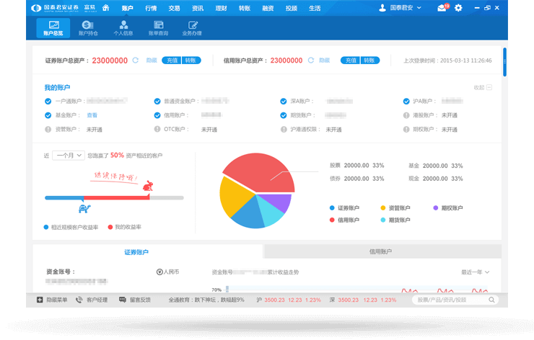Click the checkmark beside 沪A账户
534x340 pixels.
[406, 102]
